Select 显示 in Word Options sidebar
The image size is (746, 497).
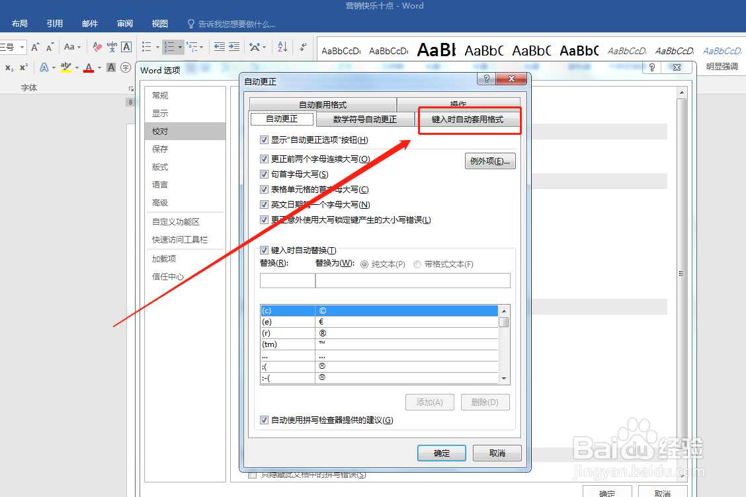click(185, 113)
